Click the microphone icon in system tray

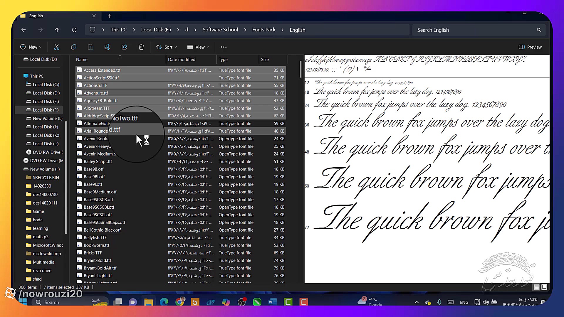coord(439,302)
